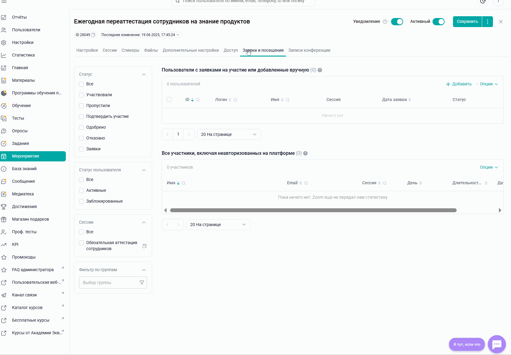Collapse the Статус пользователя filter section

click(144, 170)
